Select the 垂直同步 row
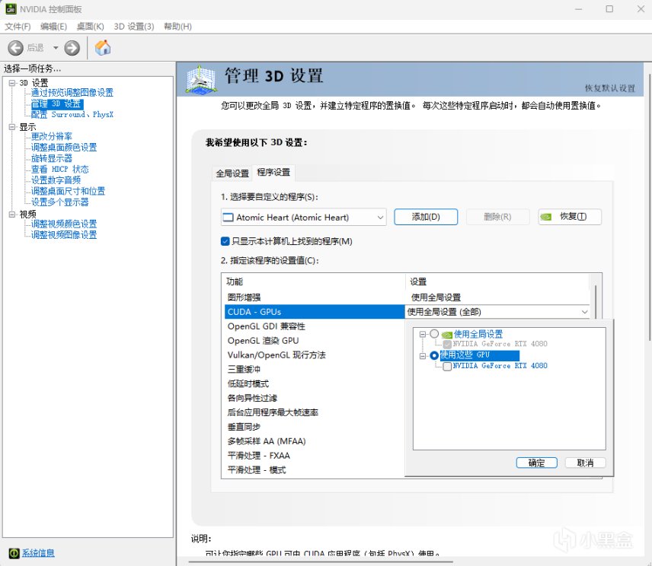Screen dimensions: 652x566 [315, 427]
